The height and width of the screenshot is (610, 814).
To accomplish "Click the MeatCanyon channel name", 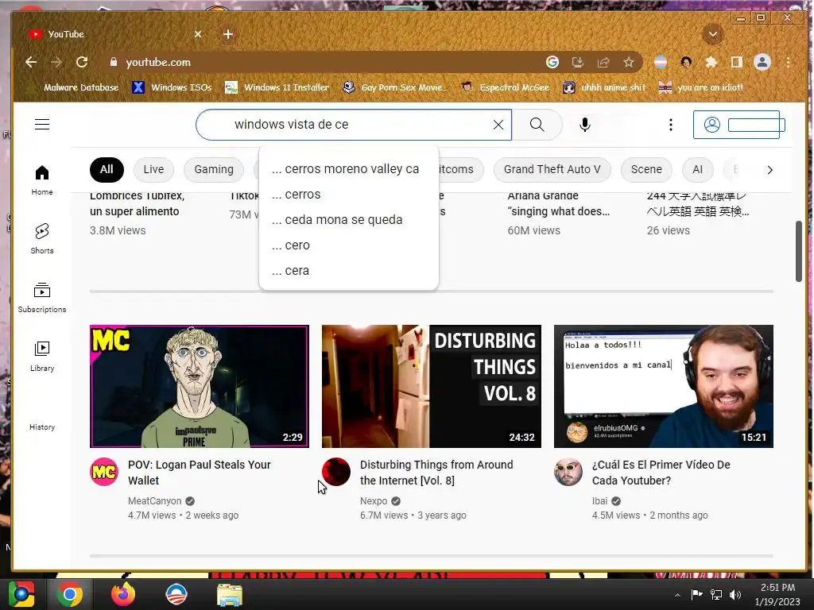I will (x=155, y=501).
